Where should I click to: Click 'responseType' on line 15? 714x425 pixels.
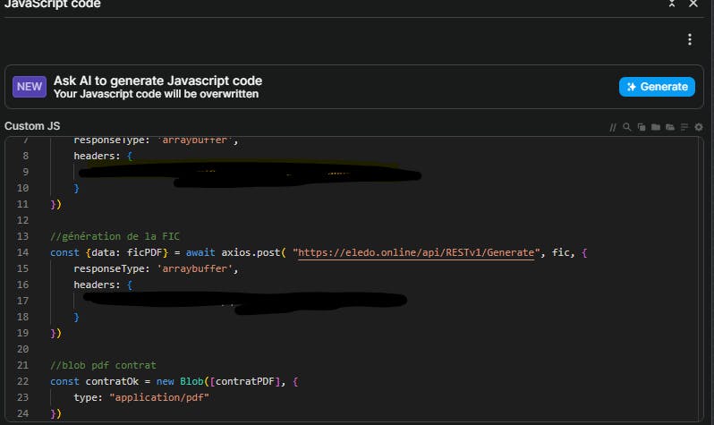tap(109, 268)
